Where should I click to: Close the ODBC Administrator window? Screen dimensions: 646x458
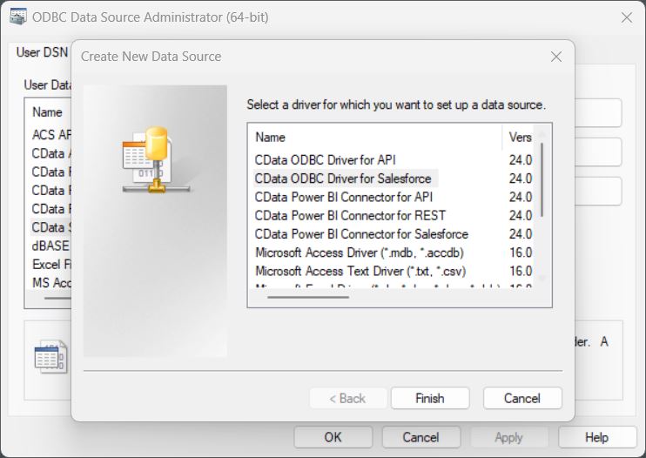626,17
